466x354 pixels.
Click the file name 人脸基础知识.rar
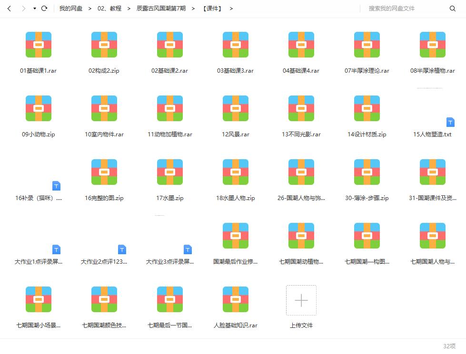(236, 325)
